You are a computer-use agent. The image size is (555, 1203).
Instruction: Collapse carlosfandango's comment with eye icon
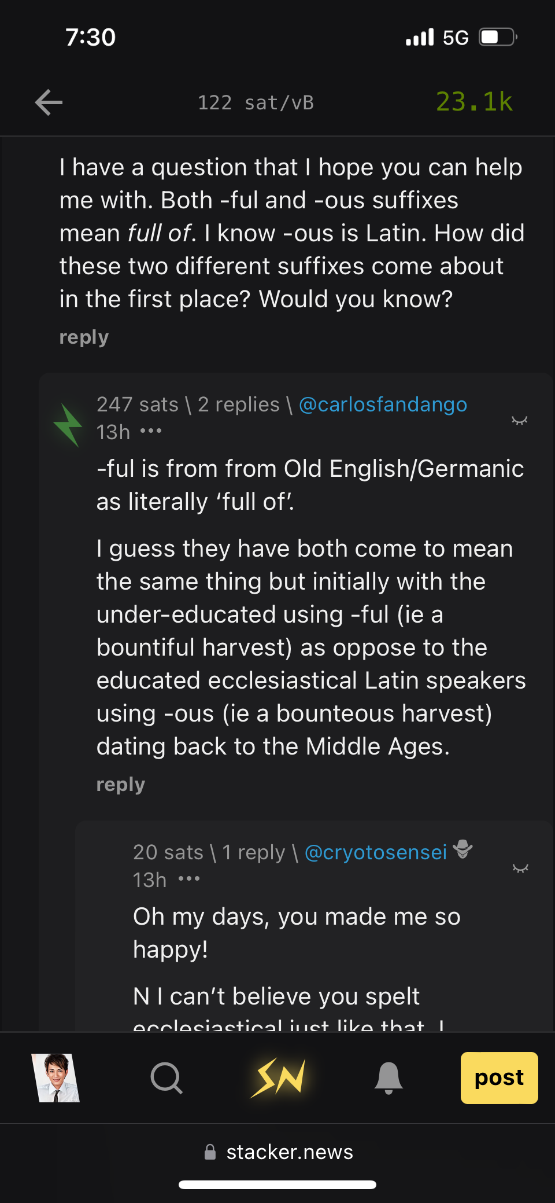(519, 421)
